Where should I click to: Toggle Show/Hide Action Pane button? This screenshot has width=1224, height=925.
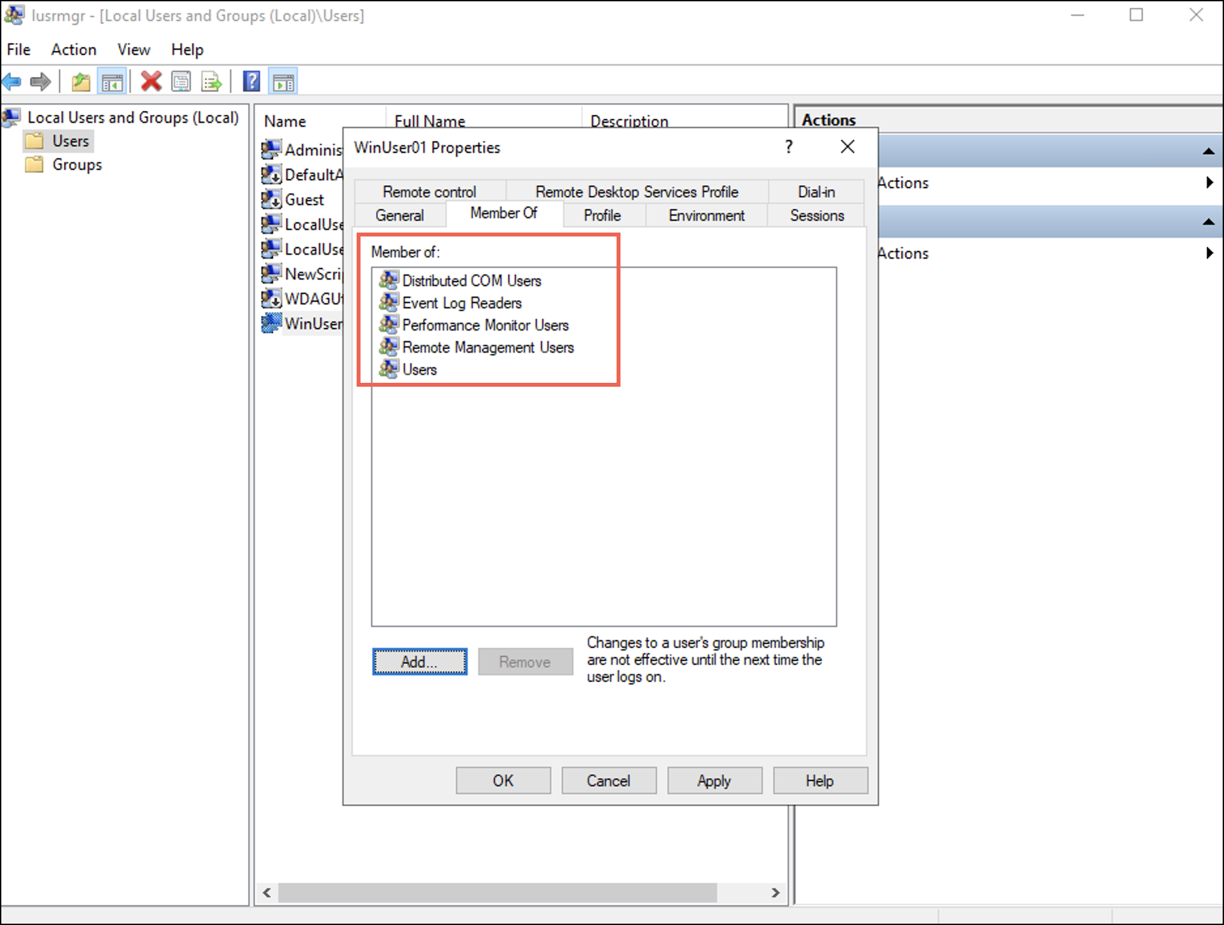pos(283,82)
